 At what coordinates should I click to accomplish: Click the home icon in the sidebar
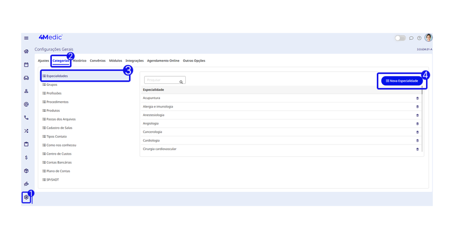pyautogui.click(x=26, y=52)
